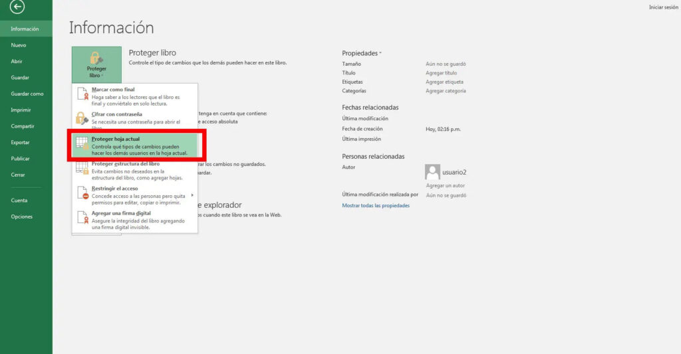681x354 pixels.
Task: Click the back arrow circle icon
Action: coord(17,8)
